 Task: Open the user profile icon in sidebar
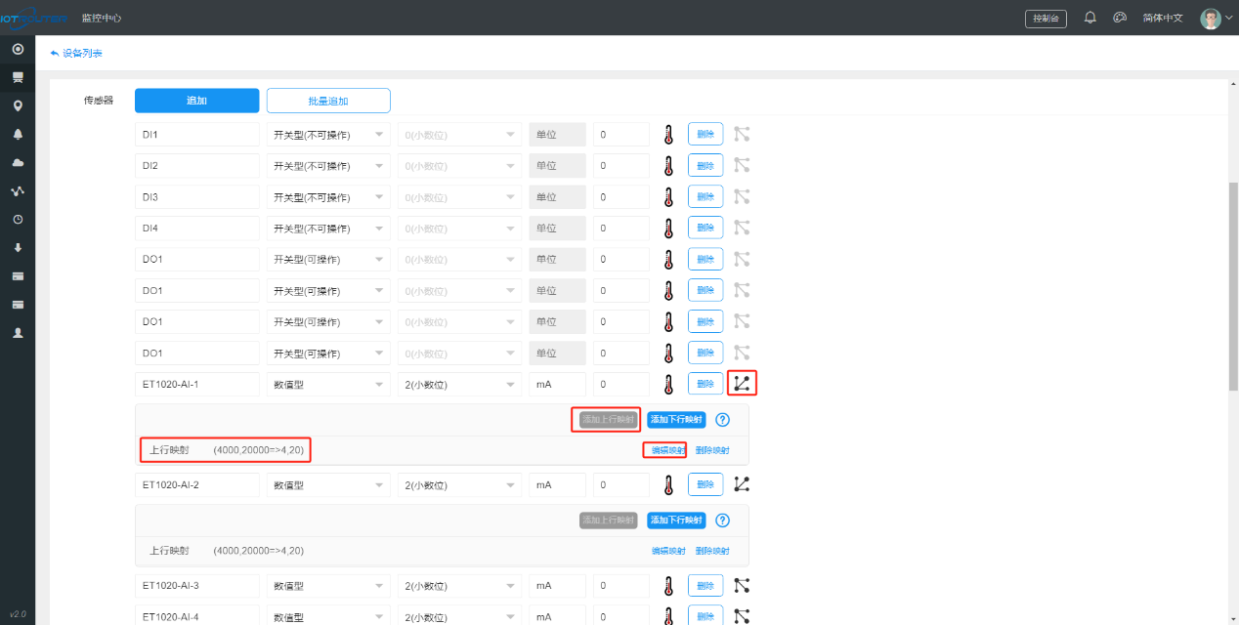tap(18, 333)
